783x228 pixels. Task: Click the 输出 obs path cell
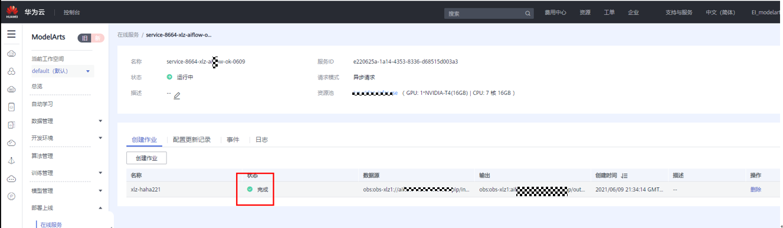532,189
